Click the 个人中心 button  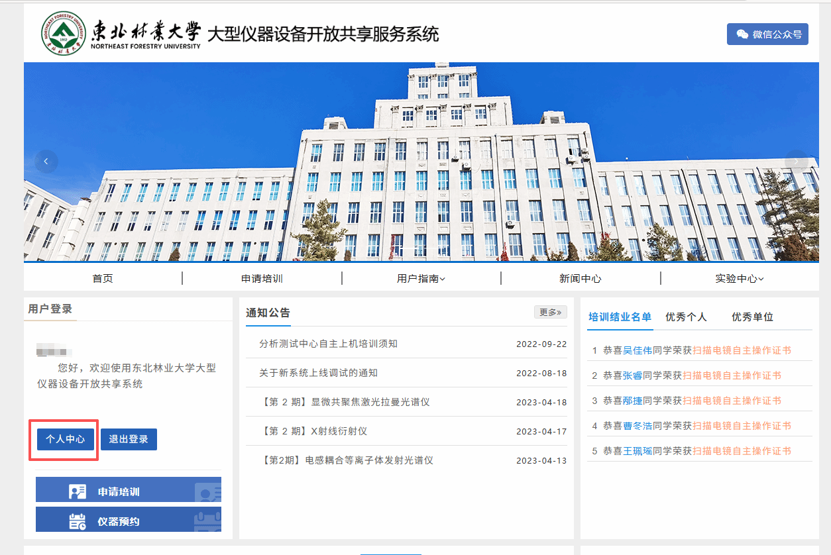(65, 439)
